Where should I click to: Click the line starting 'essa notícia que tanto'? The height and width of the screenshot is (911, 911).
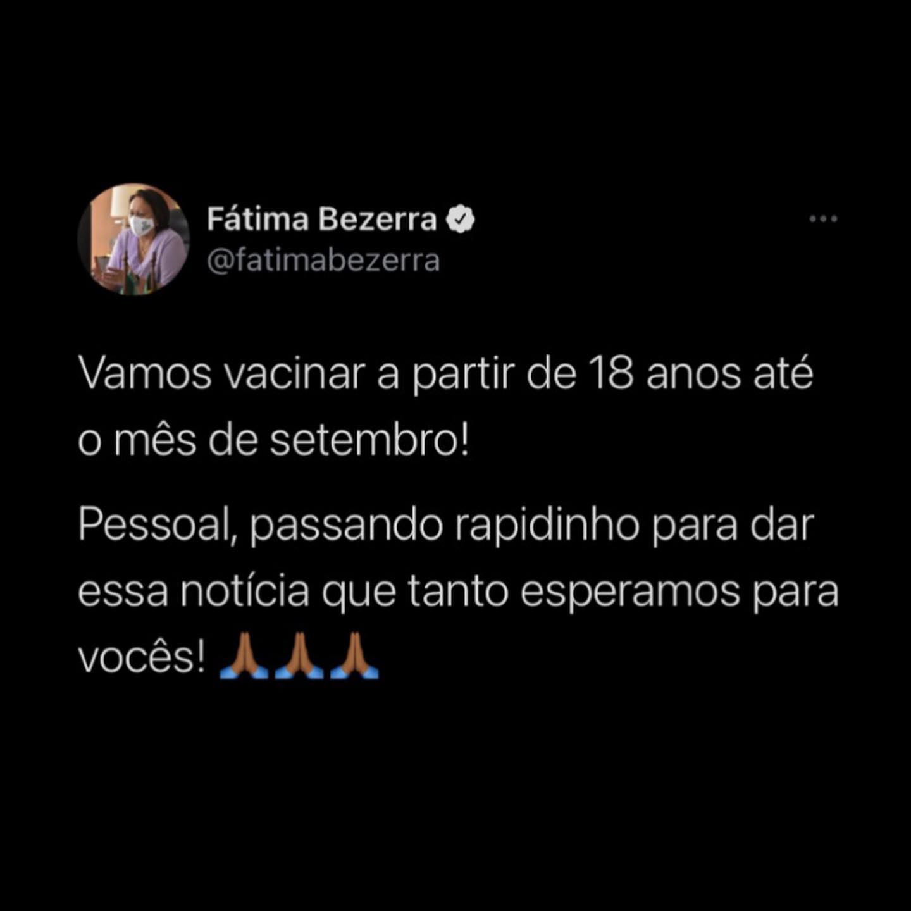click(458, 592)
